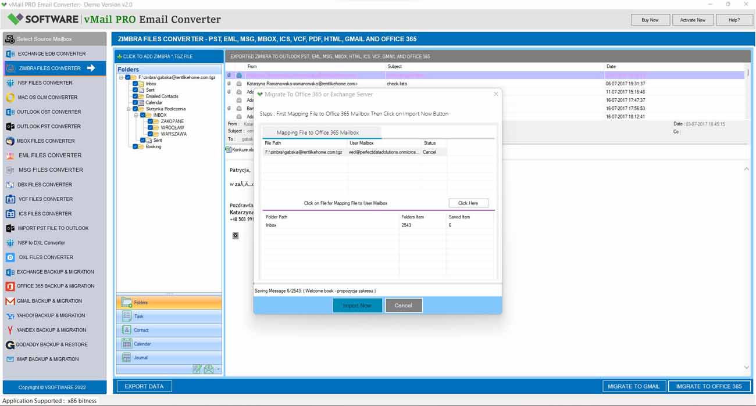Image resolution: width=756 pixels, height=406 pixels.
Task: Uncheck the root gabska@rentlikehome.com.tgz checkbox
Action: point(128,77)
